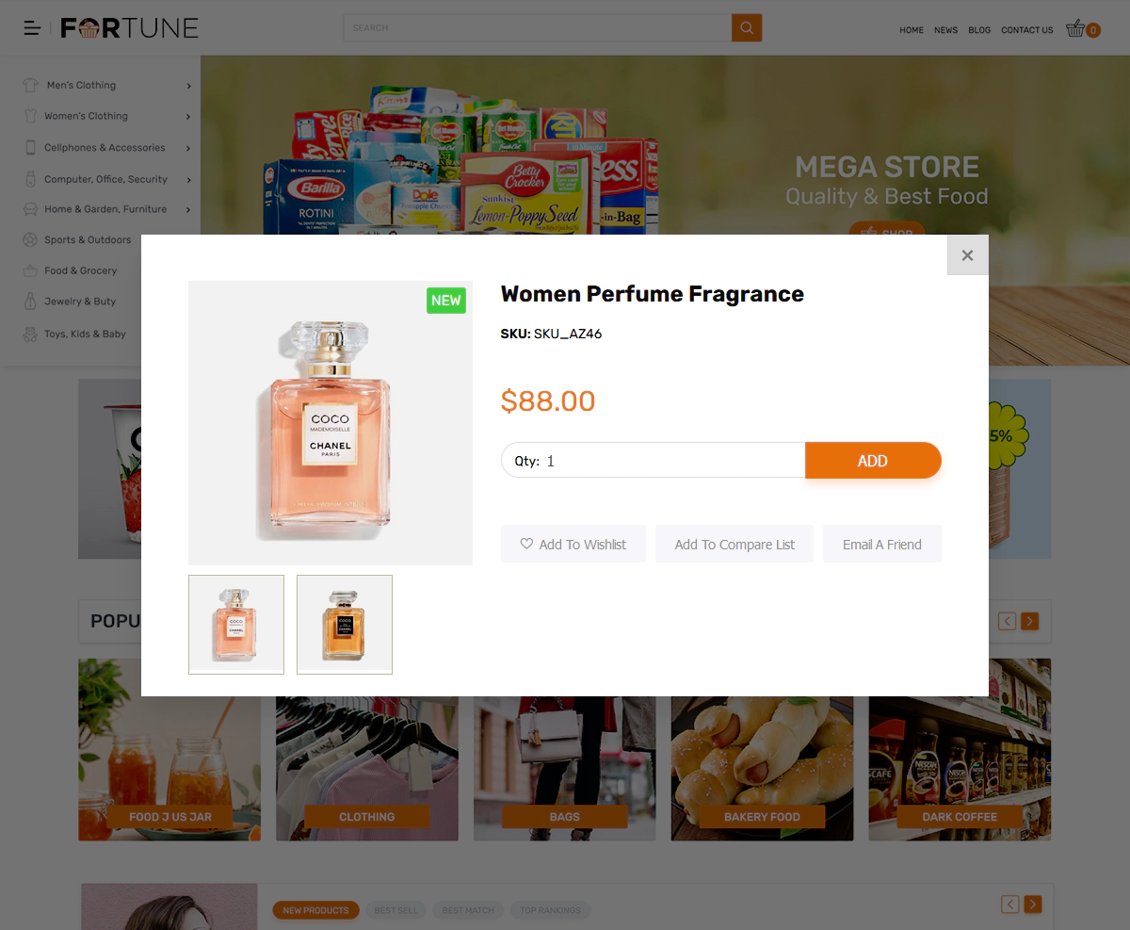Click the green NEW badge
The image size is (1130, 930).
tap(446, 301)
